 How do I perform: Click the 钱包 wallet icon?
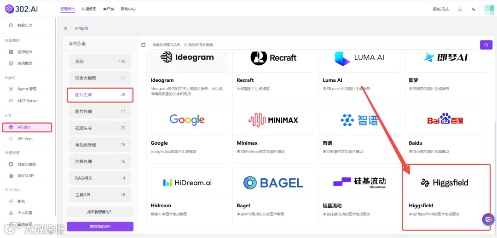click(11, 201)
